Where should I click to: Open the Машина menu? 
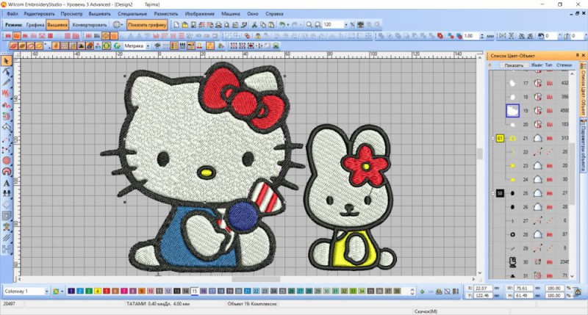(x=230, y=14)
